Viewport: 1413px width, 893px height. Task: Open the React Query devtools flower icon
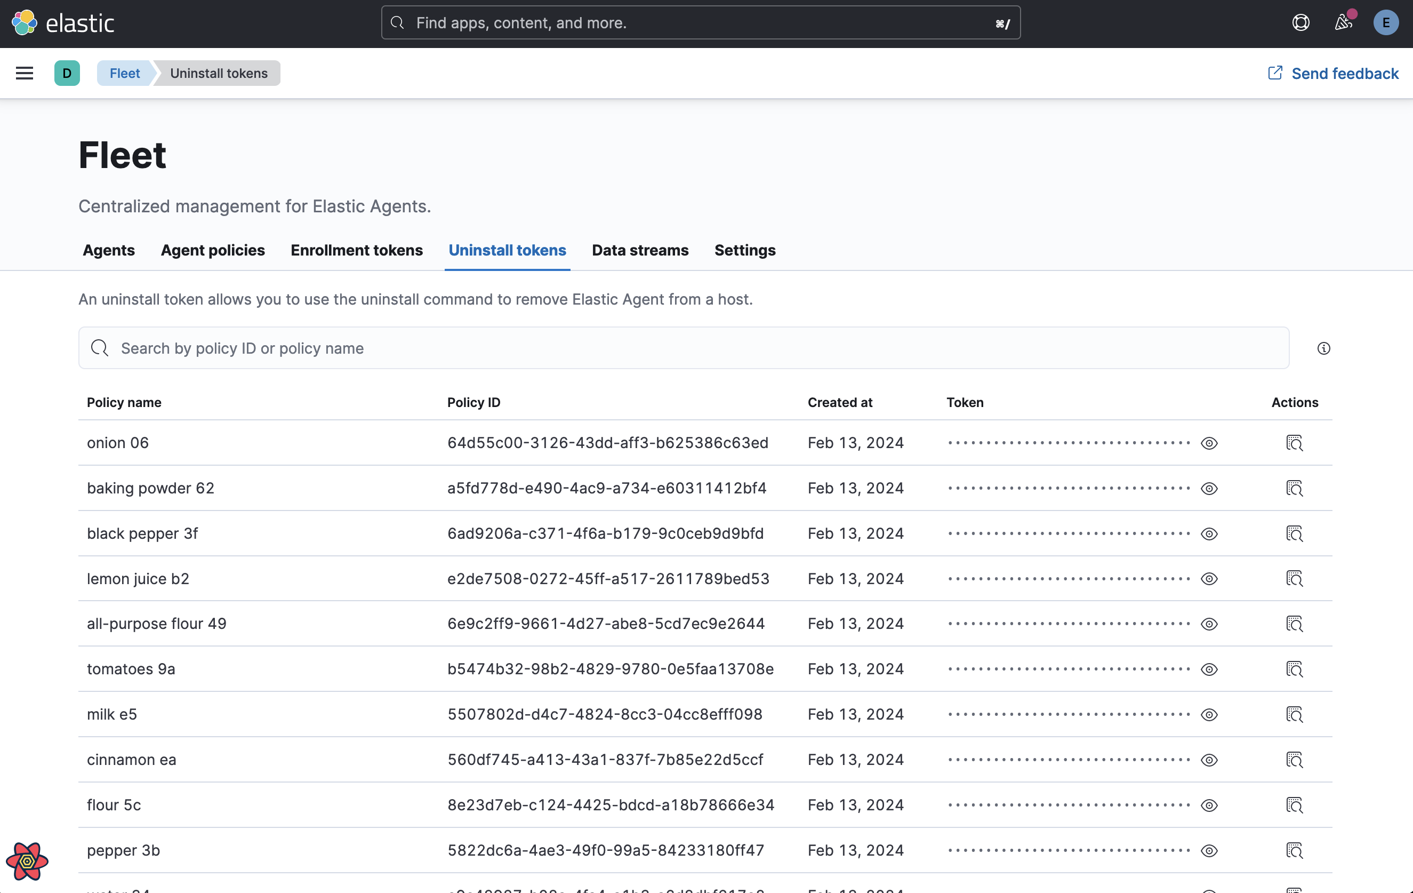click(27, 860)
